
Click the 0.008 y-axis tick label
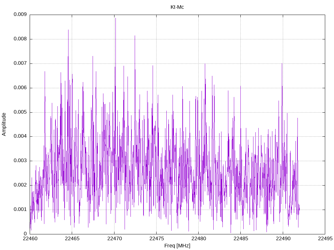point(20,39)
